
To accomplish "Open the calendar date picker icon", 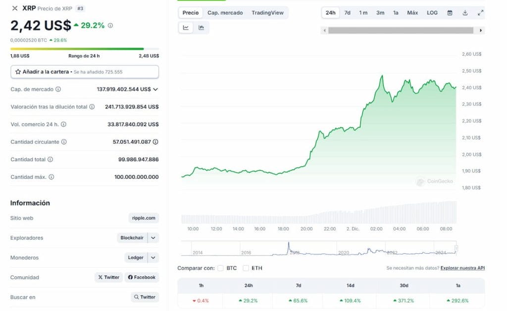I will [x=450, y=12].
